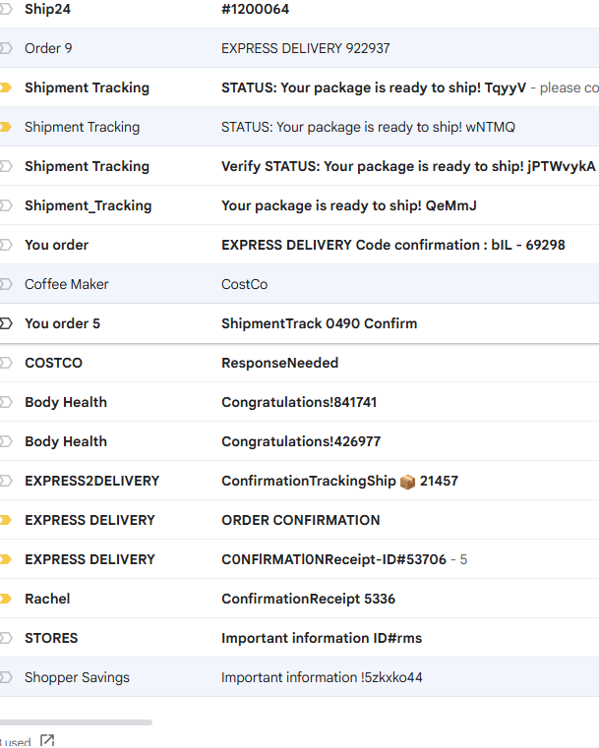Open the Body Health Congratulations!841741 message
The height and width of the screenshot is (748, 599).
tap(299, 402)
